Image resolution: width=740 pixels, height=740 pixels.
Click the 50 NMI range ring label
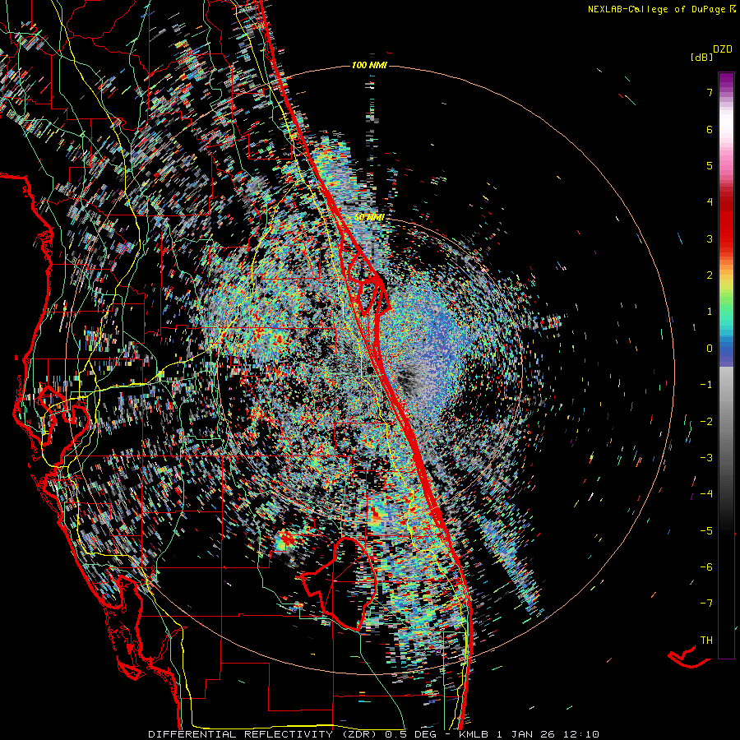369,218
